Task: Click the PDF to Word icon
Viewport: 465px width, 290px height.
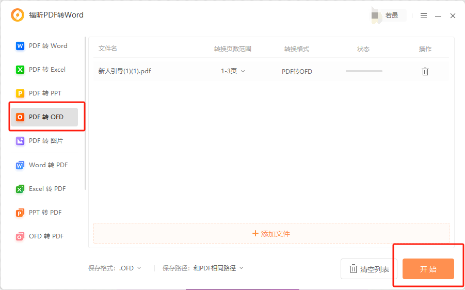Action: coord(20,46)
